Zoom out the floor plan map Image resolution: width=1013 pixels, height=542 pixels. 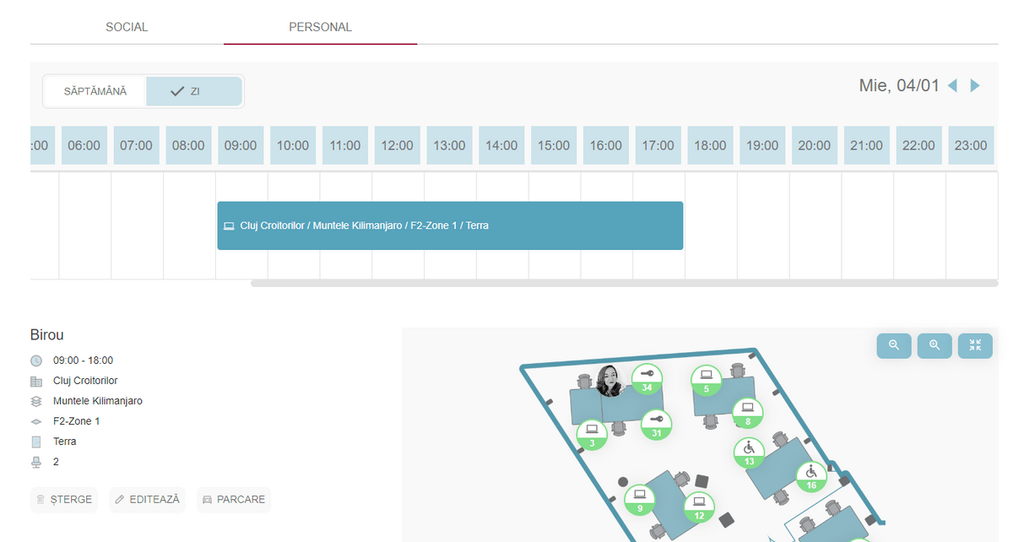(x=894, y=345)
